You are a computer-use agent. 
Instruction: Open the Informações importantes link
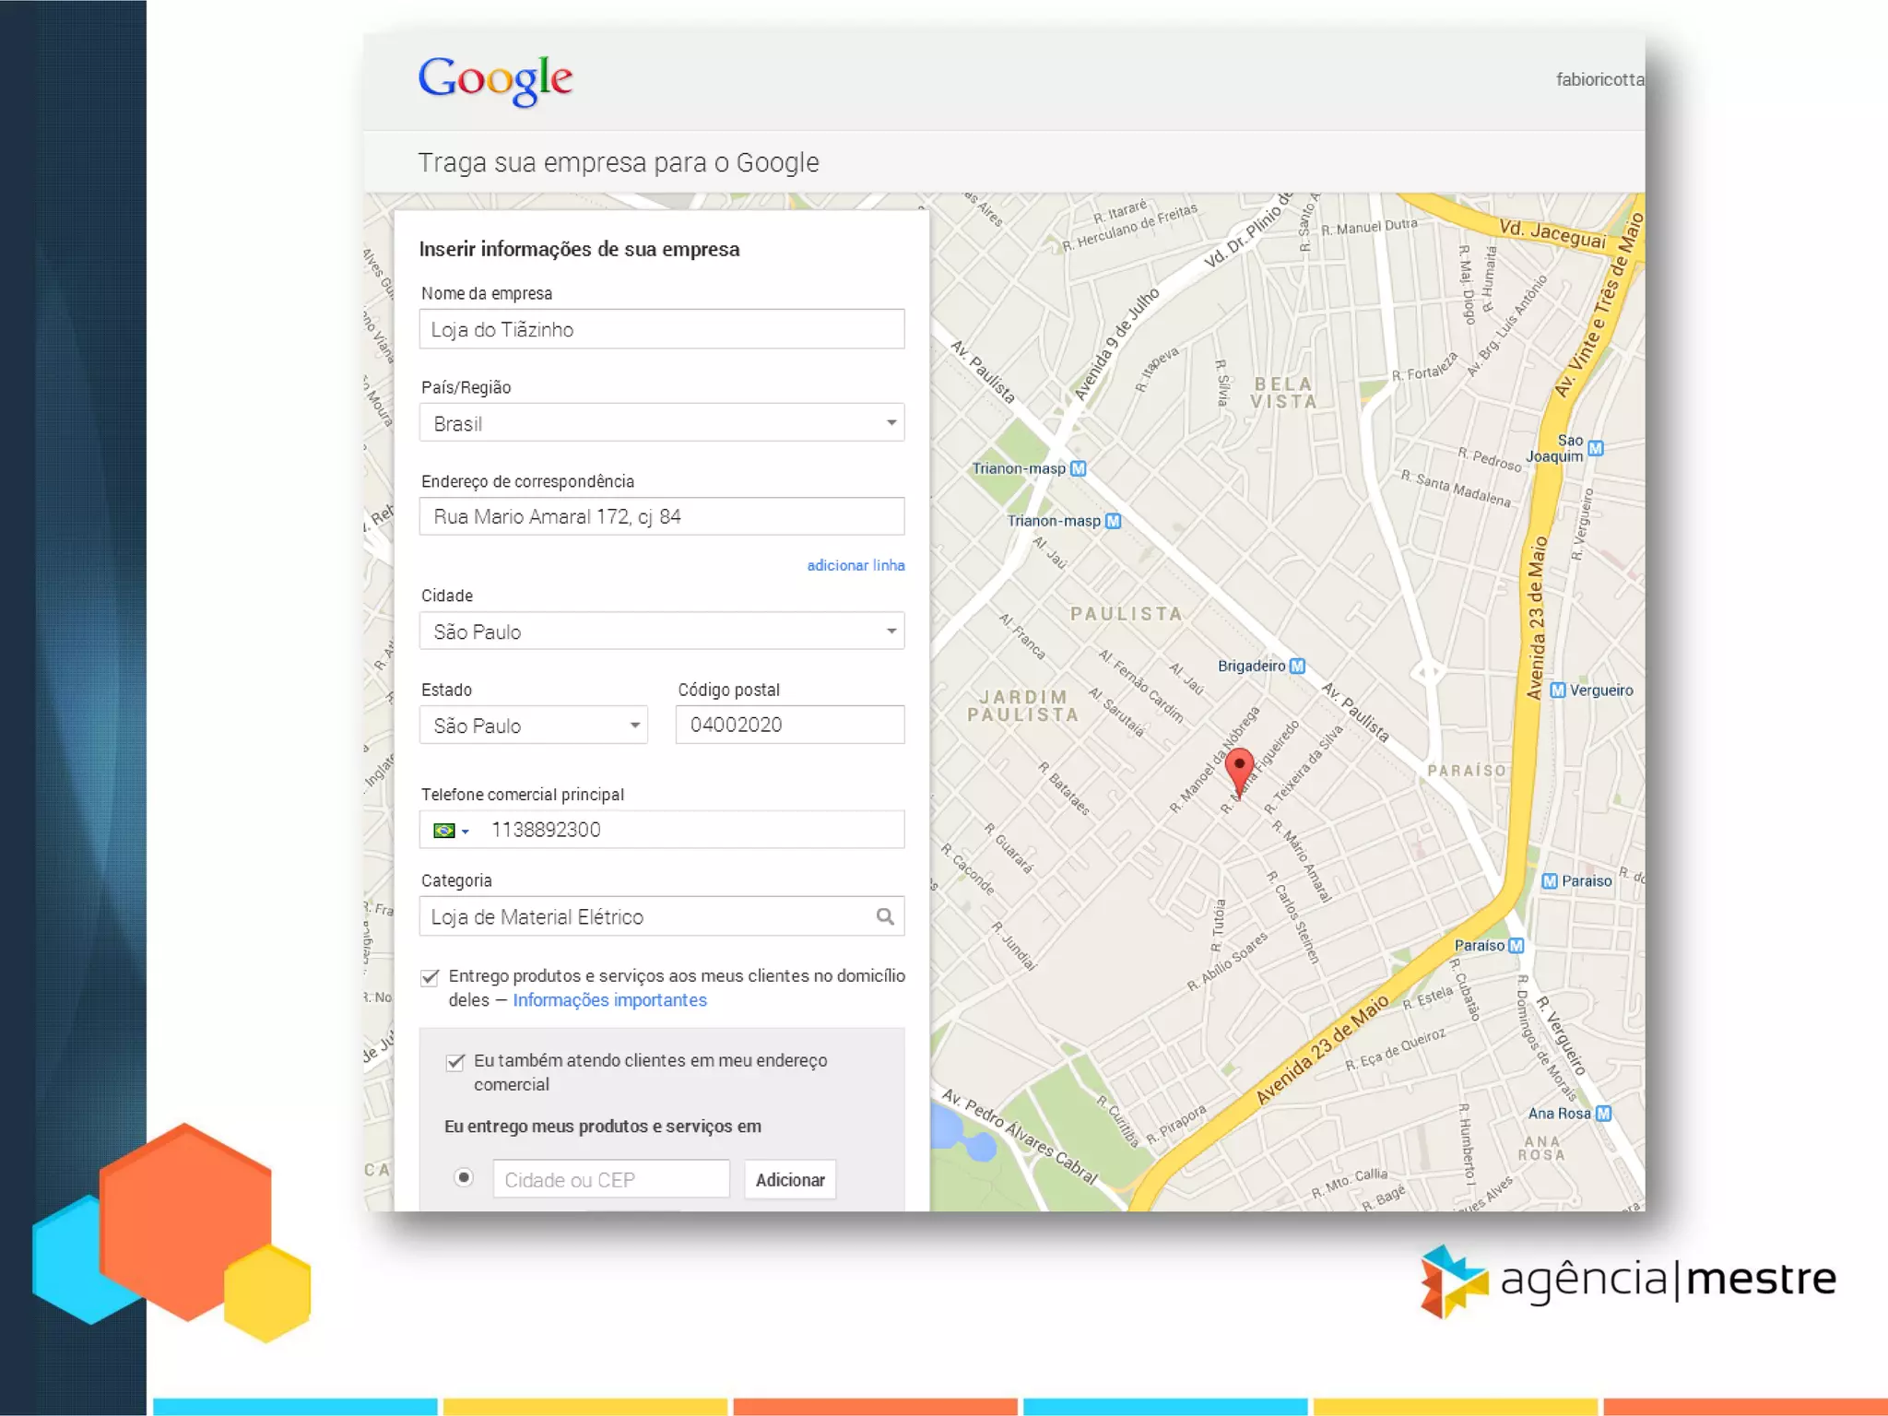click(x=609, y=1000)
